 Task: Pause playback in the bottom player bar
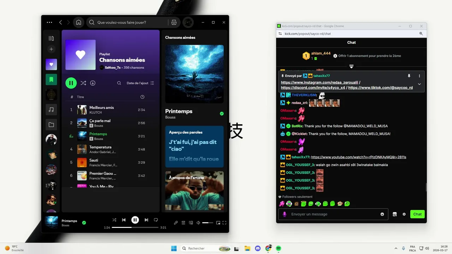coord(135,220)
